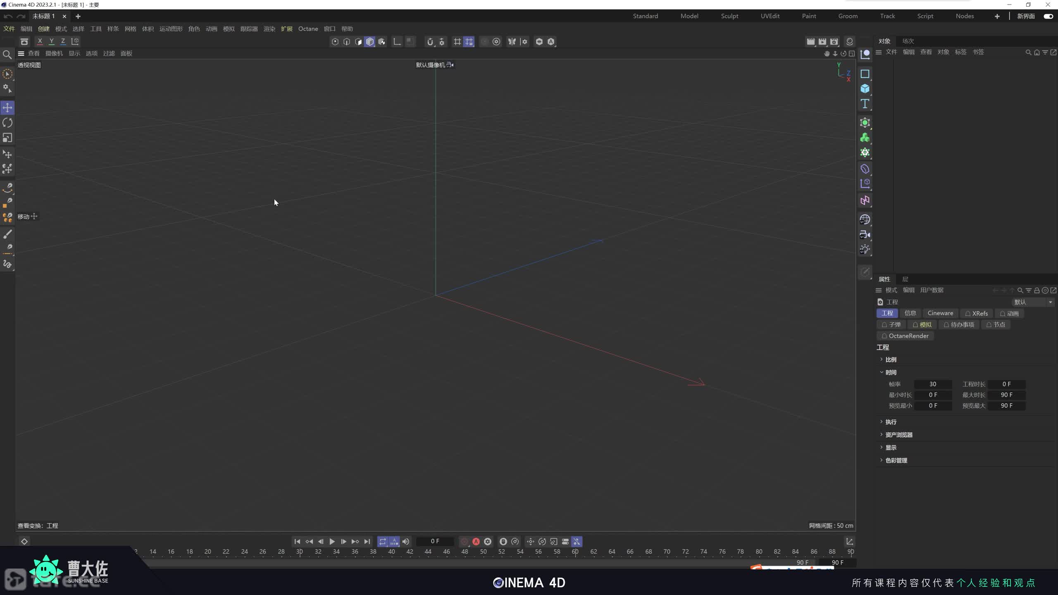
Task: Select the Rotate tool in left toolbar
Action: 7,122
